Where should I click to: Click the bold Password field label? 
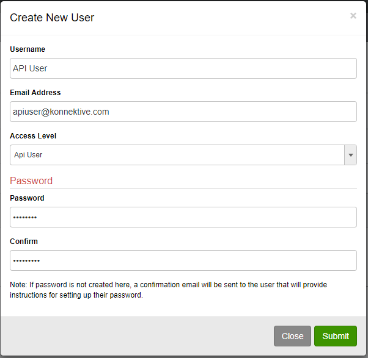(27, 198)
